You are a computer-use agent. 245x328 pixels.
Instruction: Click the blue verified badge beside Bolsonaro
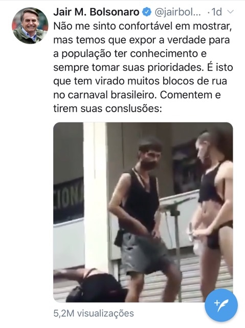click(147, 12)
